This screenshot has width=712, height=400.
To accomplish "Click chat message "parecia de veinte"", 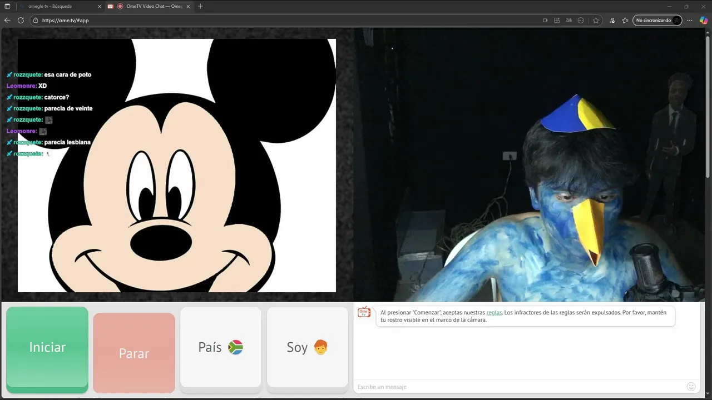I will [x=68, y=108].
